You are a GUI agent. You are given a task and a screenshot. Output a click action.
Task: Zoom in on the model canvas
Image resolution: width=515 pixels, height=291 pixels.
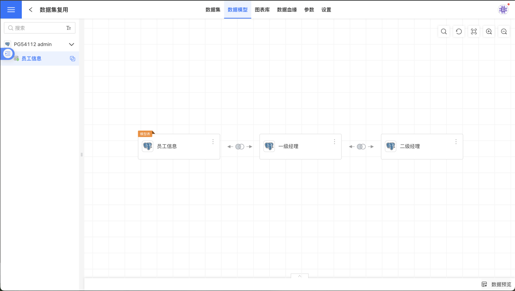tap(489, 31)
